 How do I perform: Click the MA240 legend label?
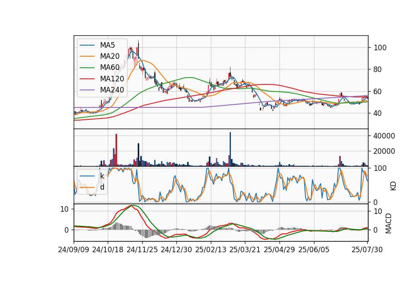tap(112, 90)
